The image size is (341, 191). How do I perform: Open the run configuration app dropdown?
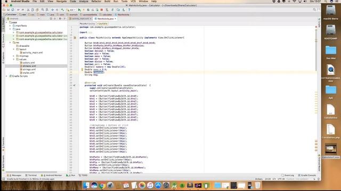71,10
